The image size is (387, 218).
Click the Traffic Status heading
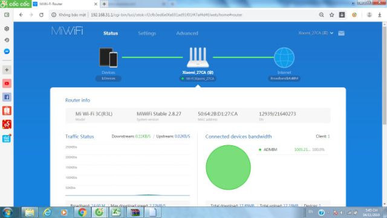[79, 136]
